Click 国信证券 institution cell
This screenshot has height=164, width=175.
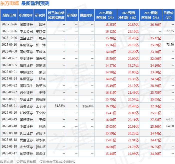pyautogui.click(x=26, y=52)
